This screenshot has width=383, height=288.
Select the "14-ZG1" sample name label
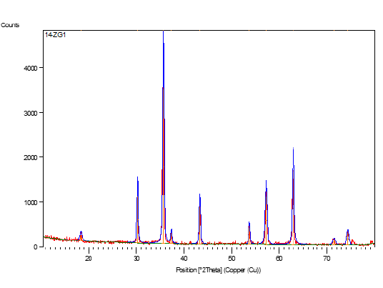tap(55, 35)
